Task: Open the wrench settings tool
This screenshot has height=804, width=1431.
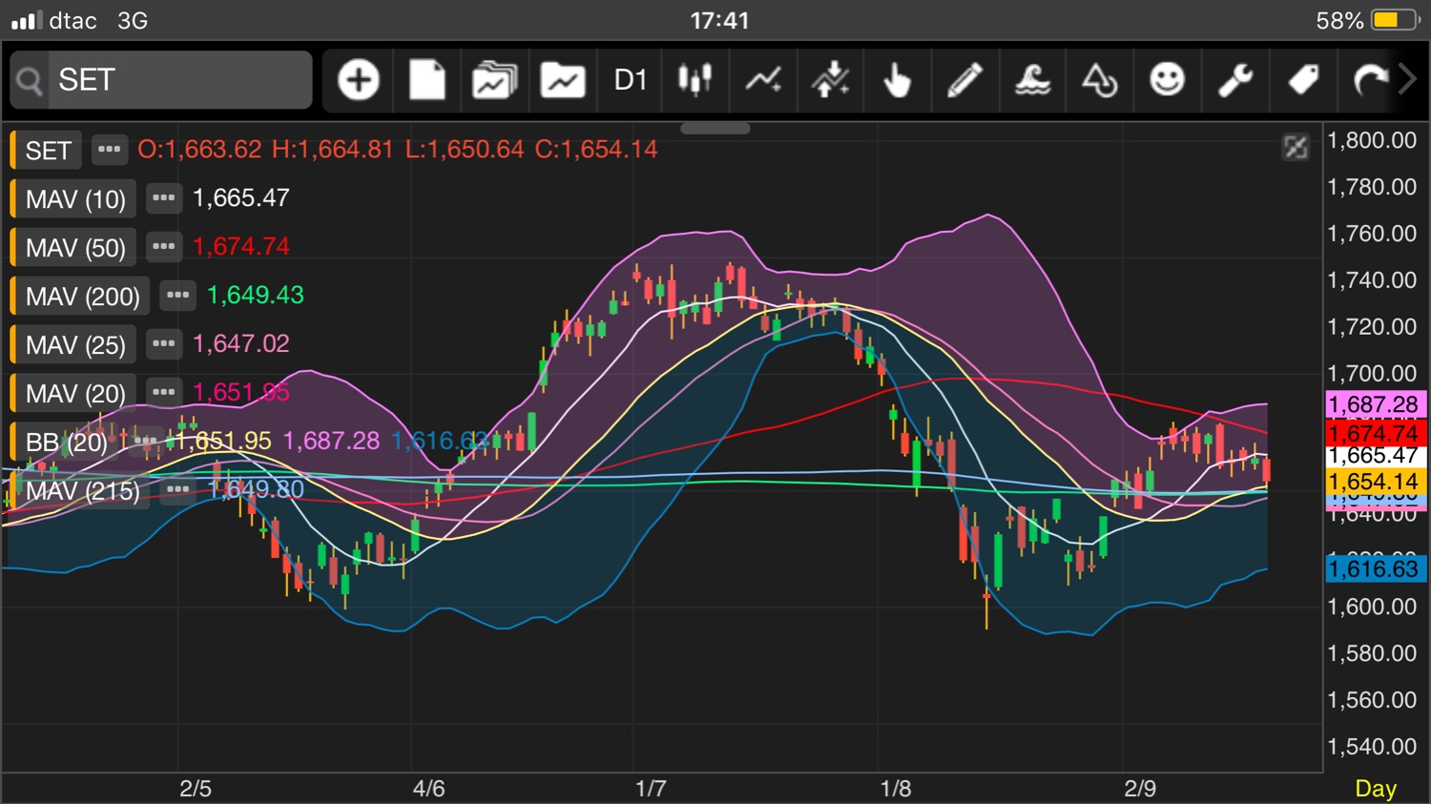Action: pyautogui.click(x=1235, y=80)
